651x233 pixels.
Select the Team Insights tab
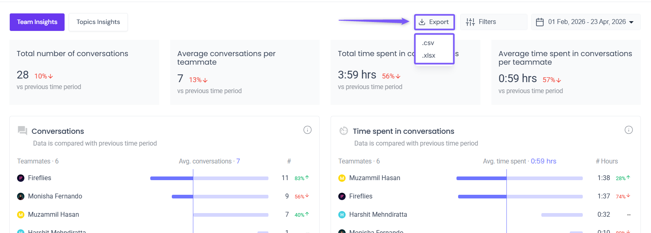tap(37, 22)
